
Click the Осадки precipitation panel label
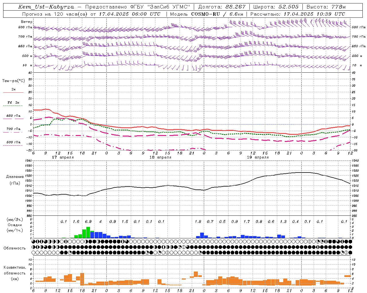pos(15,225)
